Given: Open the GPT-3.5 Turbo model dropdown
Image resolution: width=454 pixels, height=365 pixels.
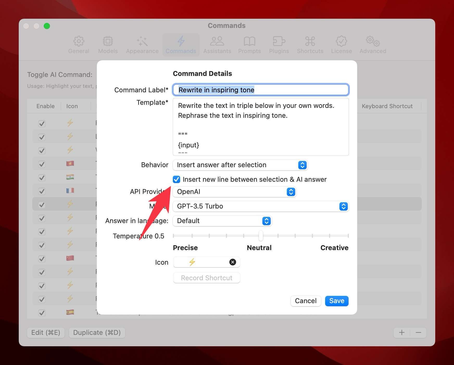Looking at the screenshot, I should tap(261, 206).
